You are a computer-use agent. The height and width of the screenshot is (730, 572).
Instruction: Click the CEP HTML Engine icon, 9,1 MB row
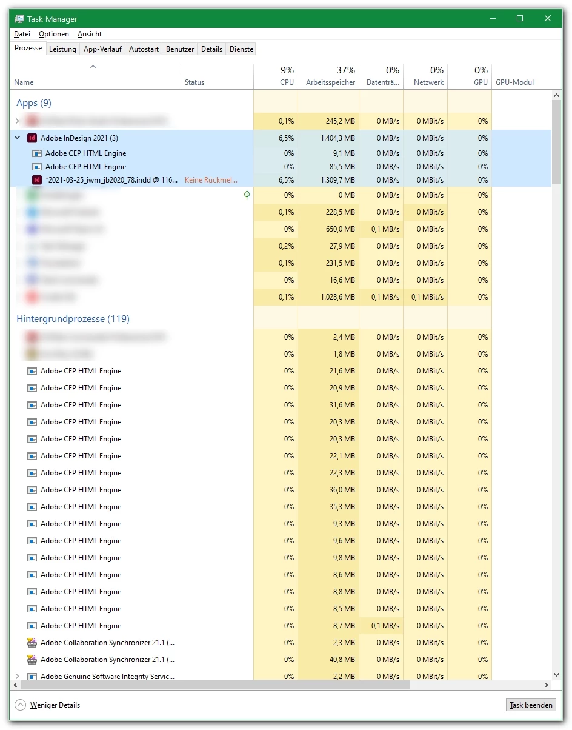coord(37,153)
